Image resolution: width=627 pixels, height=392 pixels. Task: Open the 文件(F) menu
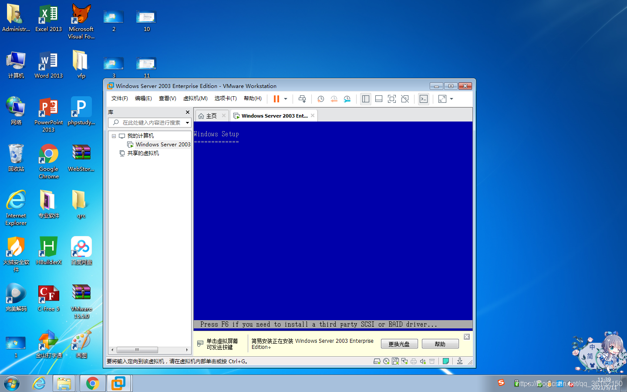[x=120, y=98]
